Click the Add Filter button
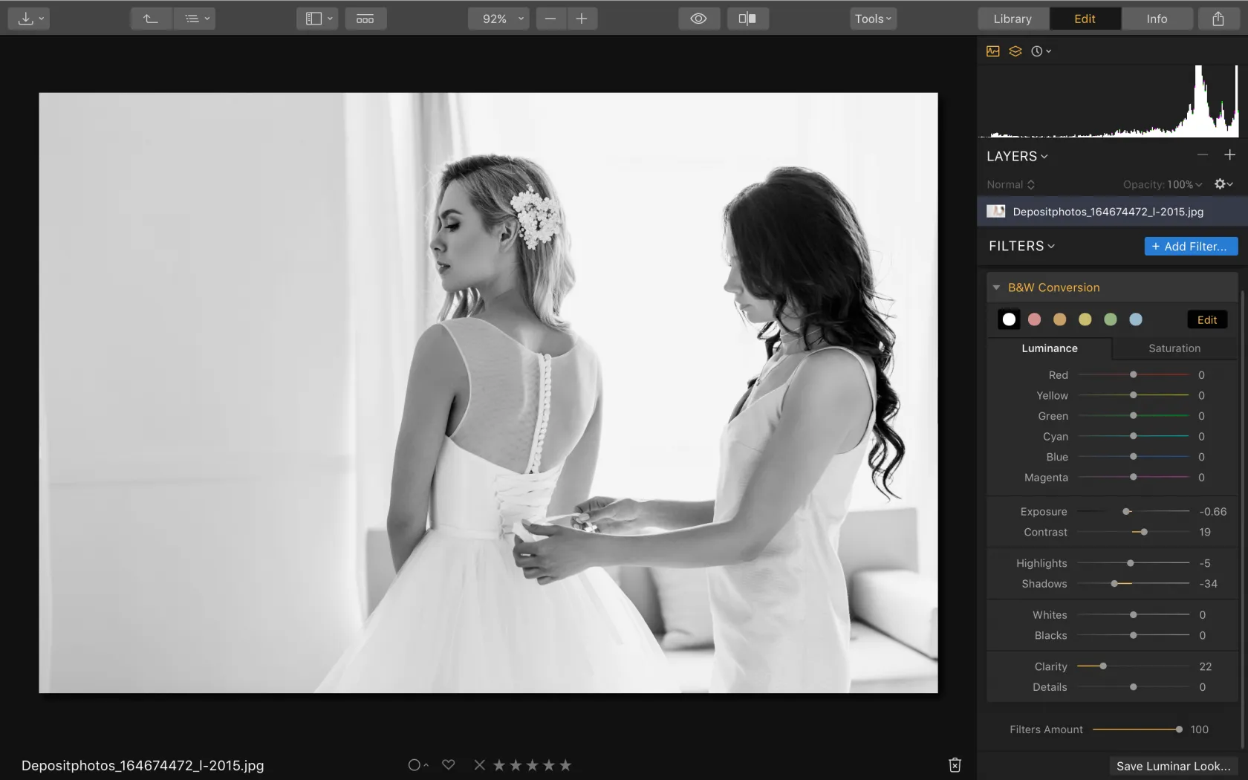 [x=1190, y=246]
